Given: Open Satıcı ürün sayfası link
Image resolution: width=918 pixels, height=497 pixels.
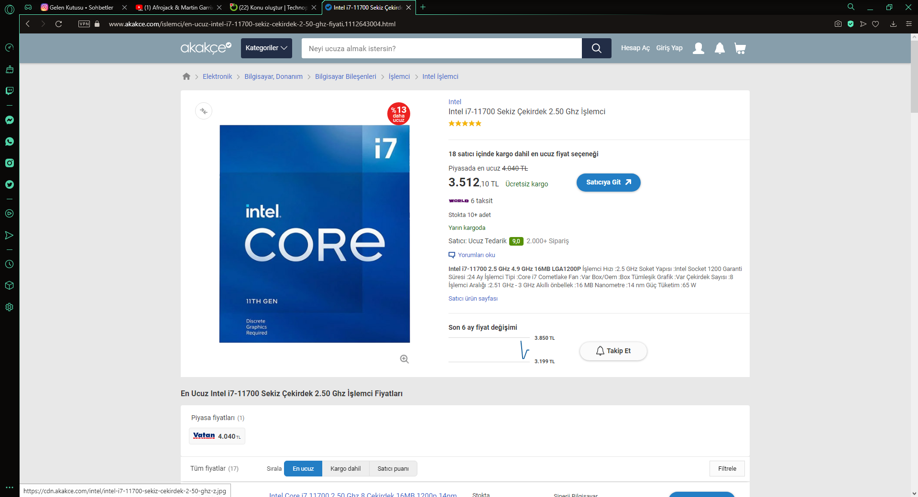Looking at the screenshot, I should (473, 299).
